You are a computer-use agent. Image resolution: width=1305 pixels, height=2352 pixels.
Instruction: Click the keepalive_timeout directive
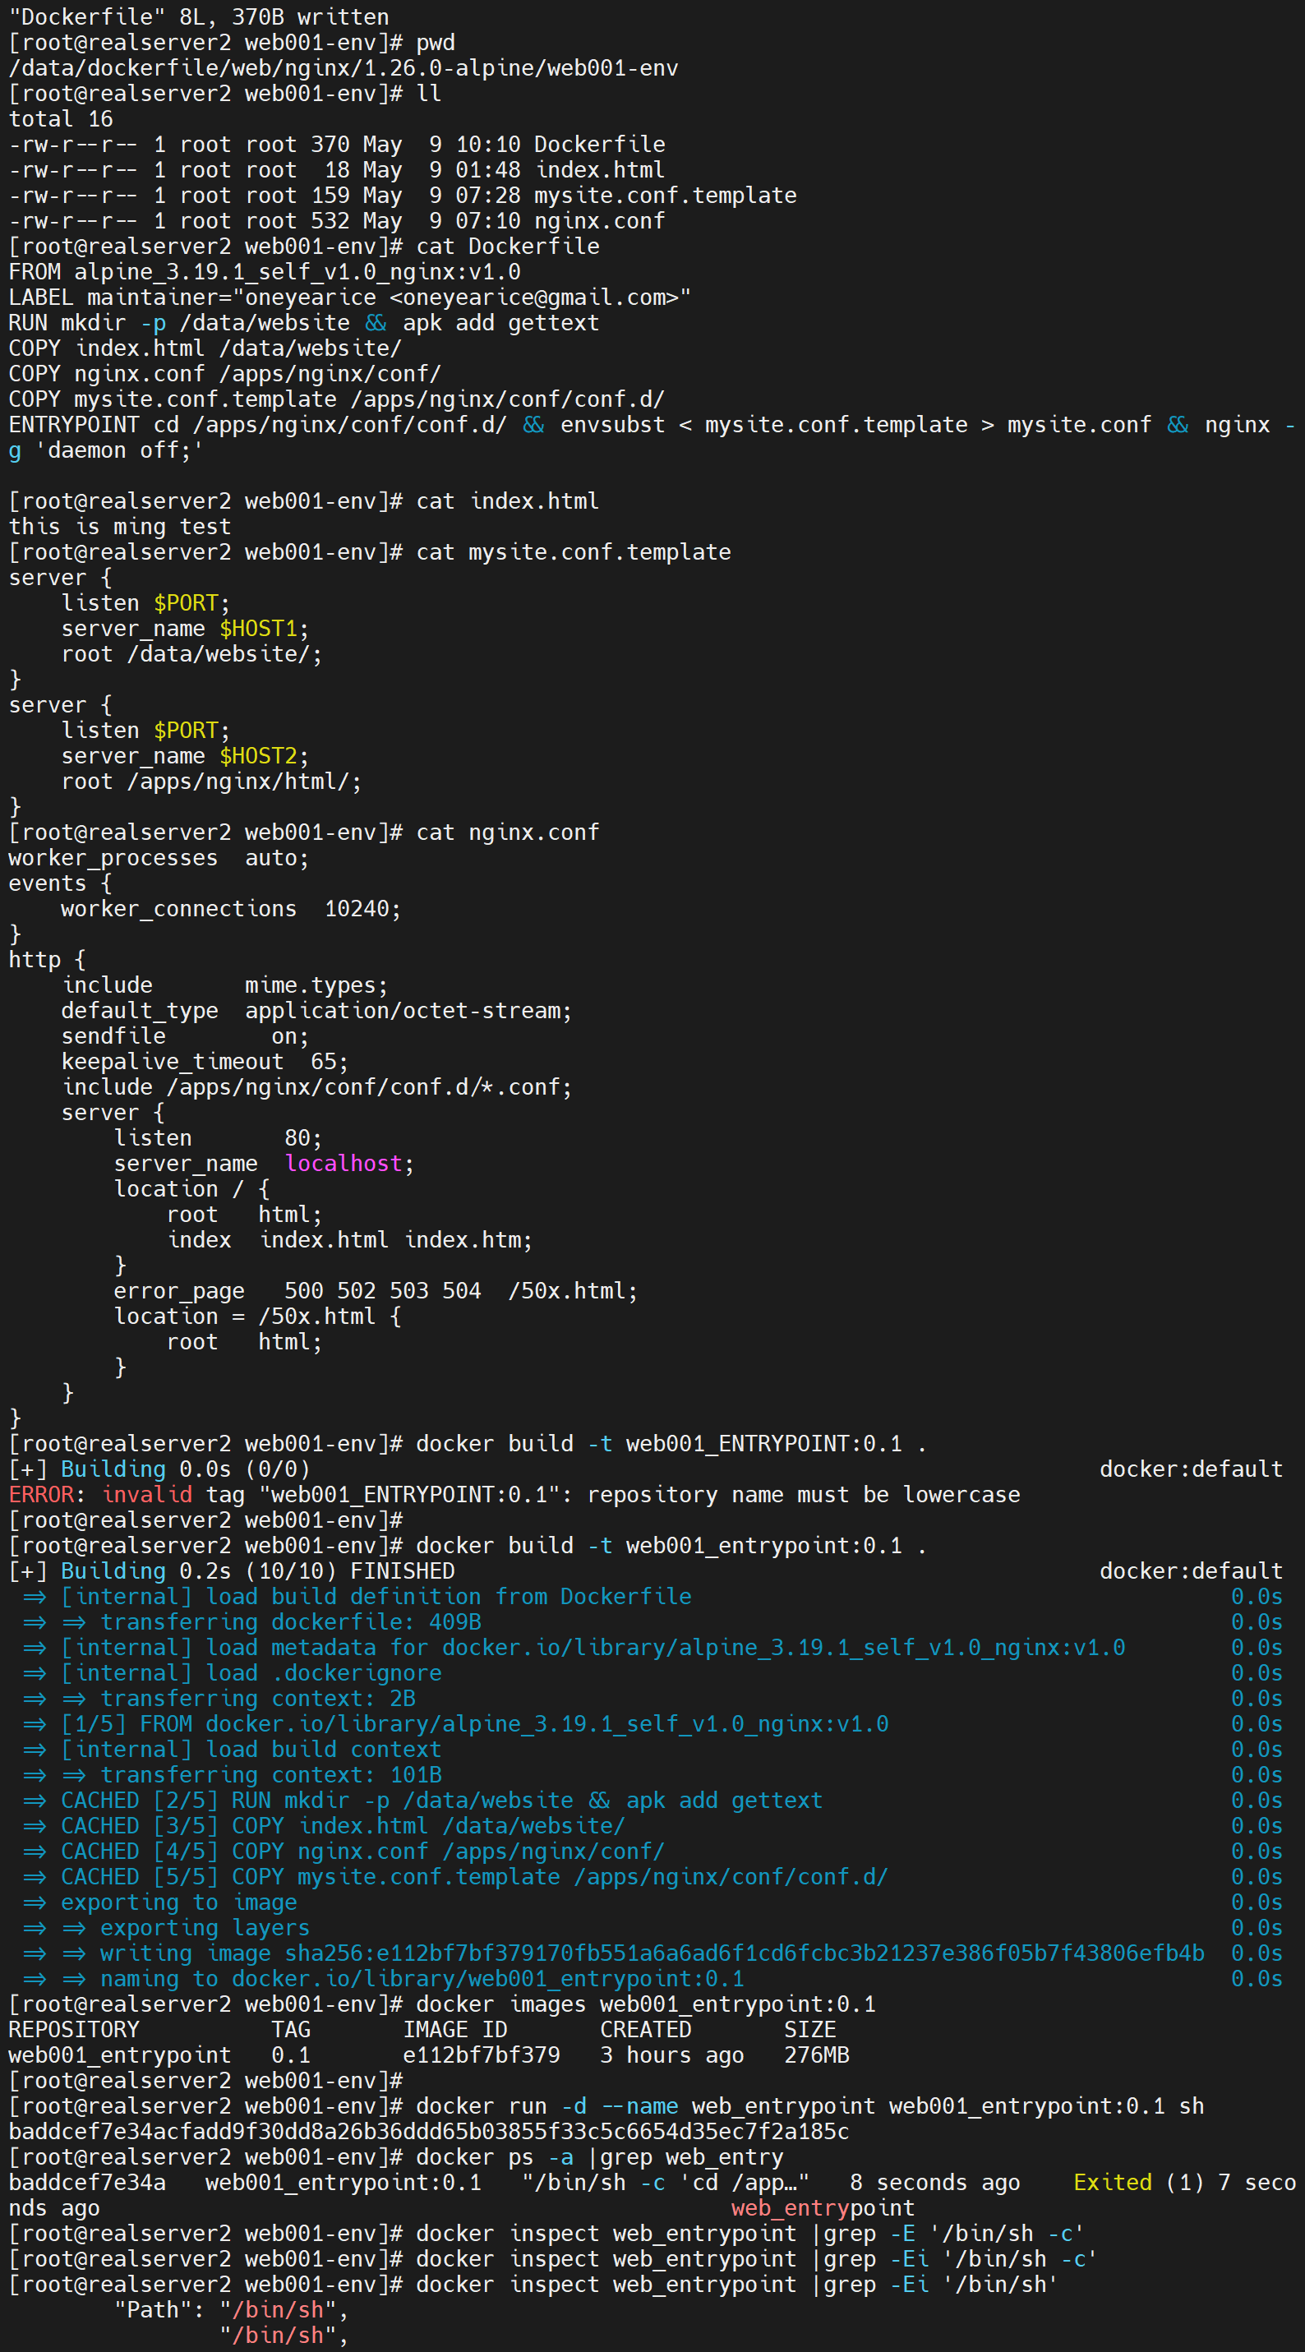[x=173, y=1061]
